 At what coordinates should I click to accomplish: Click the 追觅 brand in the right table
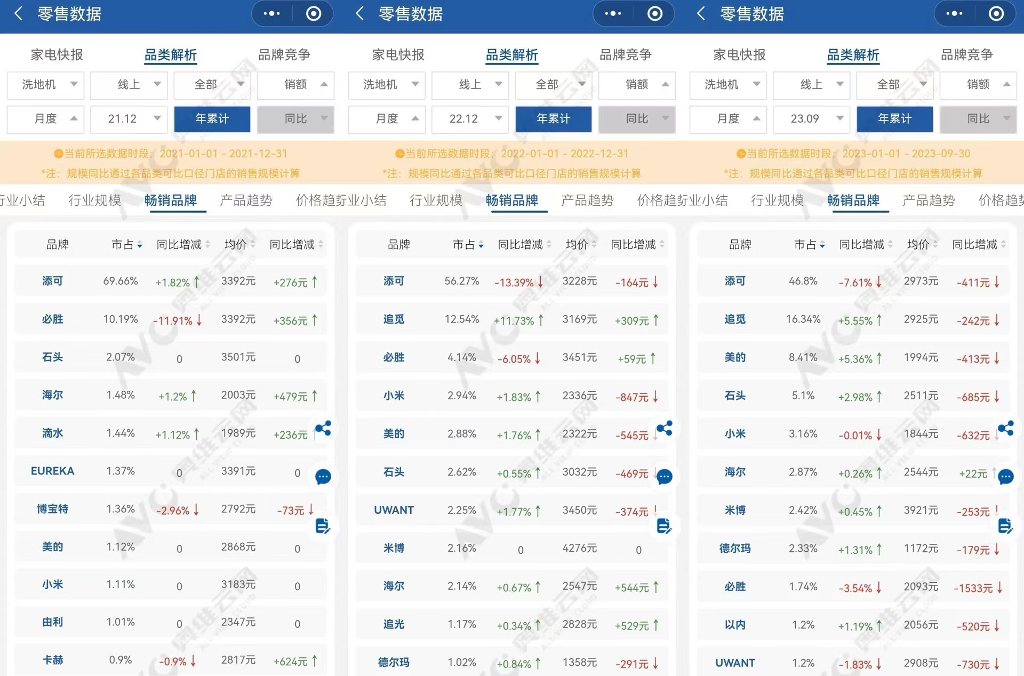[x=735, y=319]
